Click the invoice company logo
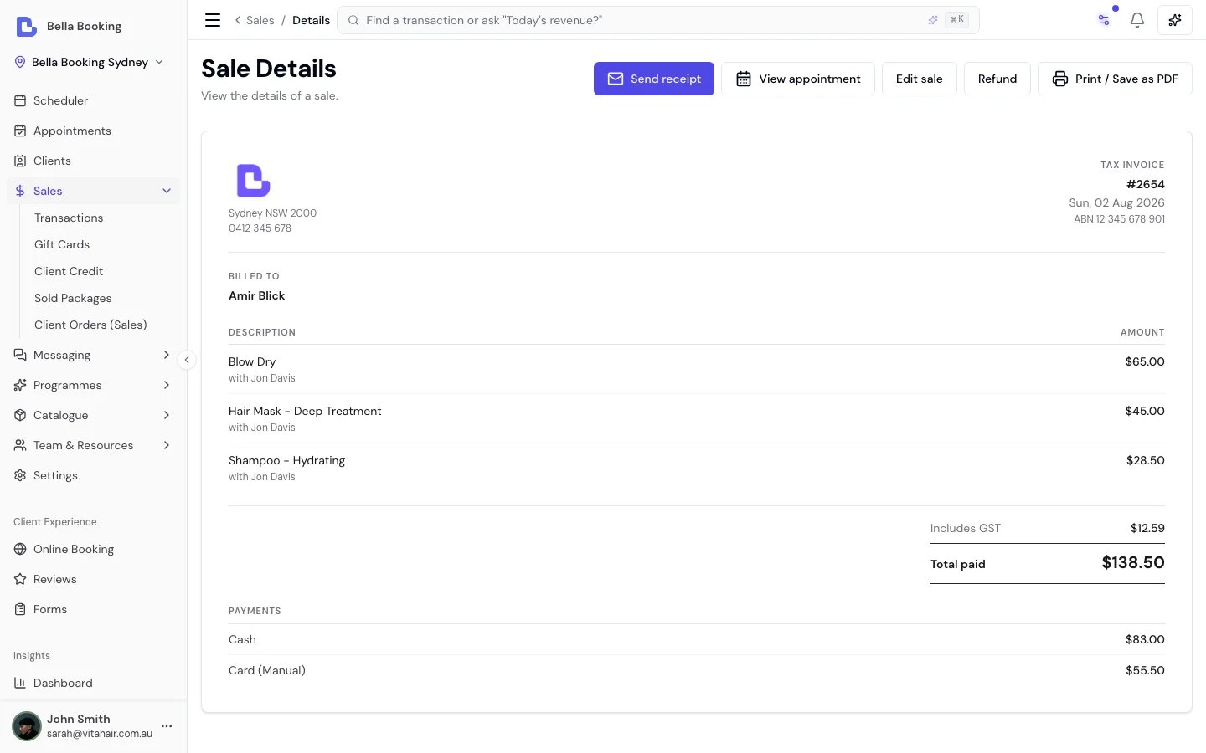The image size is (1206, 753). coord(253,181)
